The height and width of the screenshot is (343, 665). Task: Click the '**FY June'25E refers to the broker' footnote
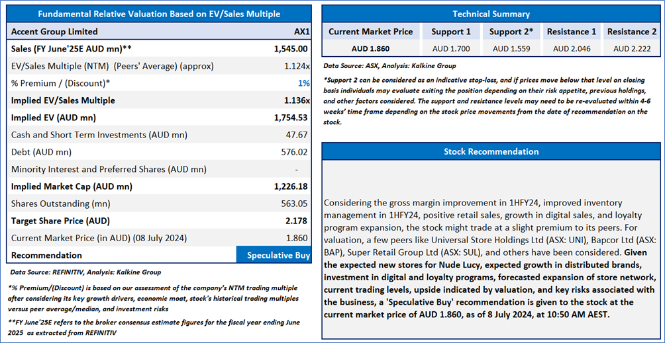tap(154, 327)
